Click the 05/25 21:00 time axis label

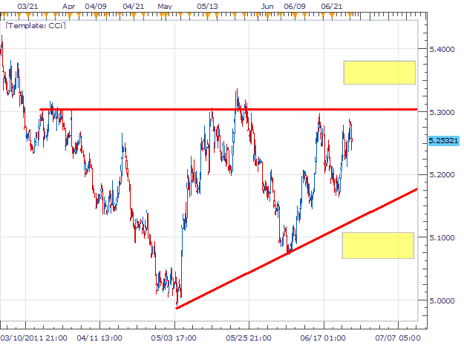point(249,338)
